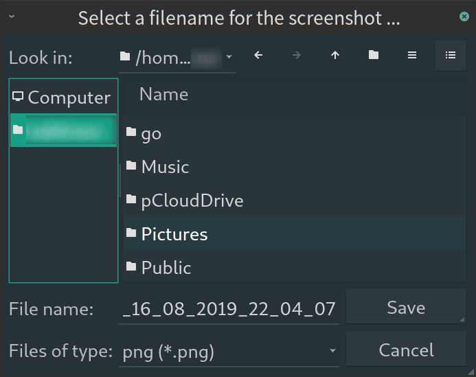This screenshot has height=377, width=476.
Task: Click the Save button
Action: 406,307
